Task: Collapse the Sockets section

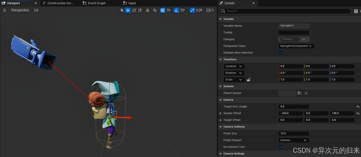Action: tap(220, 86)
